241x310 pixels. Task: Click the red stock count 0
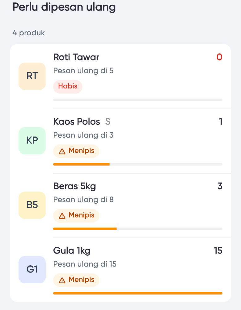(219, 57)
